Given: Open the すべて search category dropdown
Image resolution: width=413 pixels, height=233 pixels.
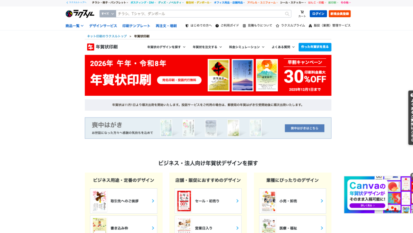Looking at the screenshot, I should (x=108, y=14).
